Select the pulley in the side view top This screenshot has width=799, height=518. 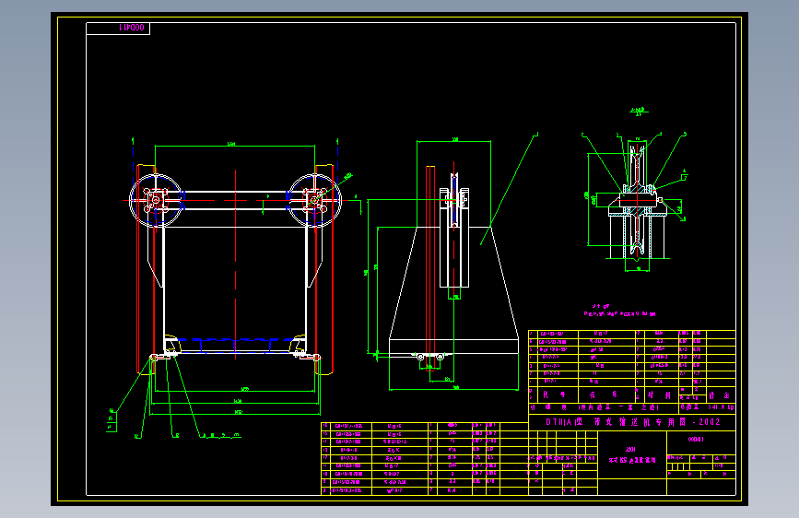(454, 200)
